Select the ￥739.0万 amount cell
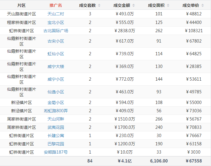The height and width of the screenshot is (166, 211). tap(125, 54)
